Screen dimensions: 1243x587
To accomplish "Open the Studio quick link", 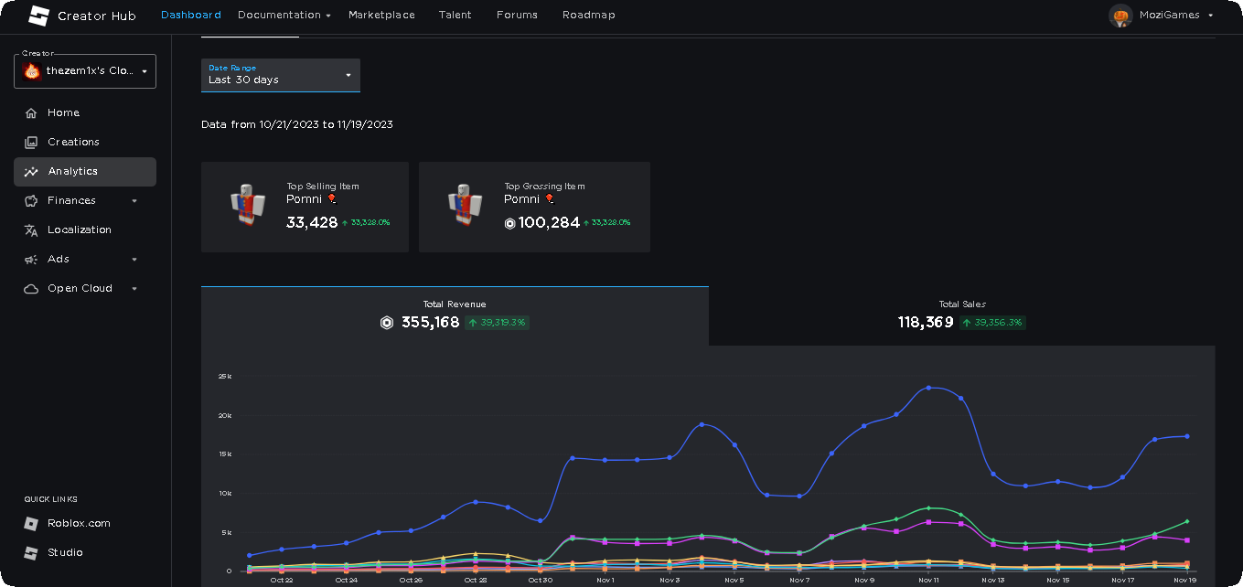I will pos(65,553).
